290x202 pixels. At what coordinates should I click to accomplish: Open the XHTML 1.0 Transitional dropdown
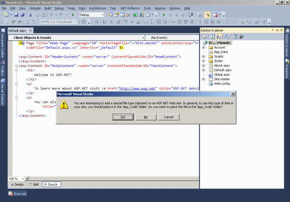pyautogui.click(x=76, y=22)
